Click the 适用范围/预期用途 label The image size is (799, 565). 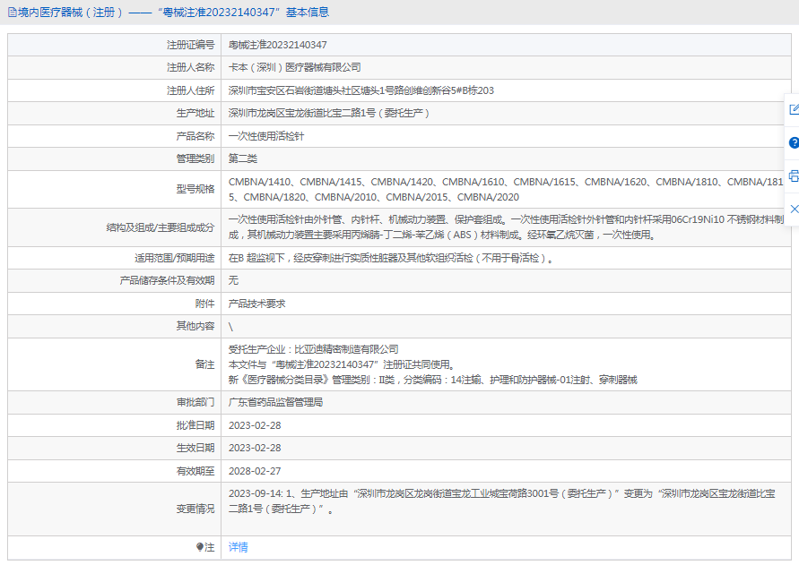click(x=175, y=258)
